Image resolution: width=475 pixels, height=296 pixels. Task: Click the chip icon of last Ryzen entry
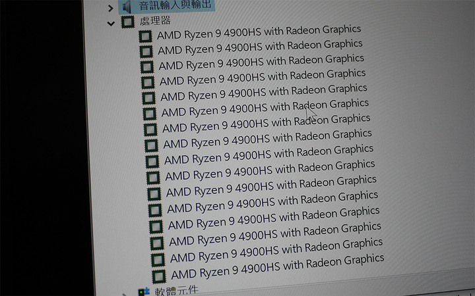coord(159,277)
